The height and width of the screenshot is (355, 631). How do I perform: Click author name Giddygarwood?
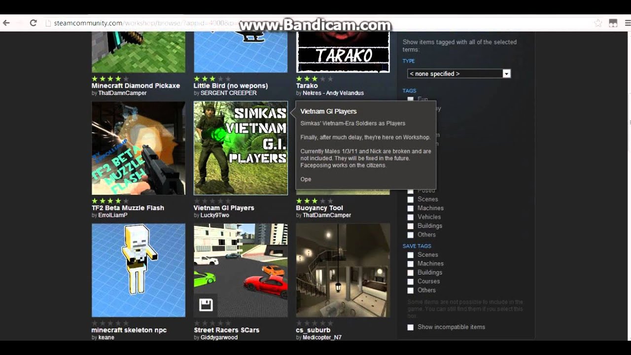coord(219,338)
